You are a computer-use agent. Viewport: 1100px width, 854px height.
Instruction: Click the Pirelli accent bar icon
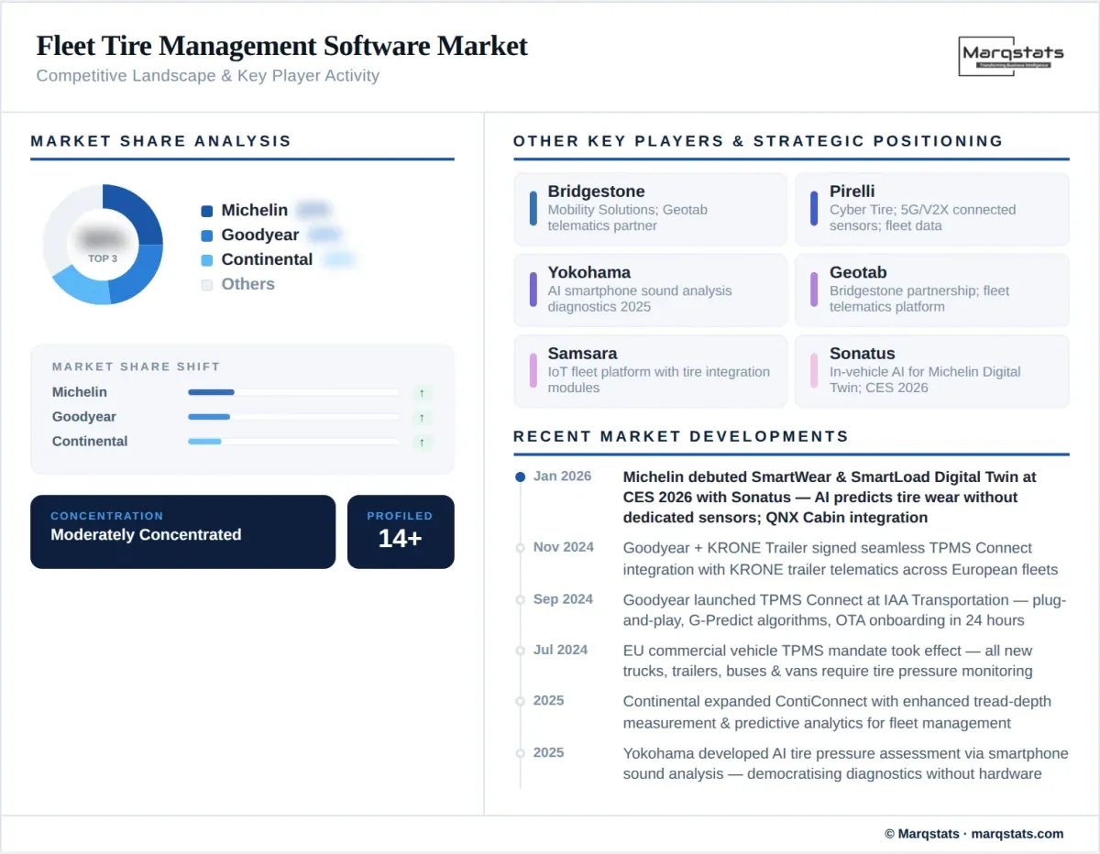[x=816, y=209]
